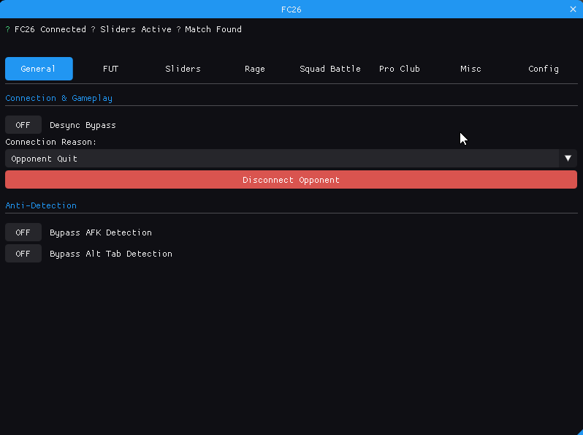Toggle Bypass AFK Detection switch

(23, 232)
